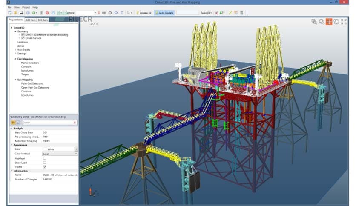
Task: Collapse the Detect3D root node
Action: [11, 28]
